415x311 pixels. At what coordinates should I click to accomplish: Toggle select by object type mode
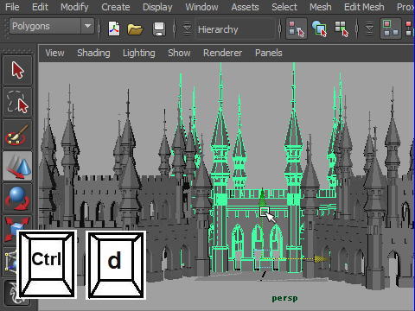click(x=319, y=29)
